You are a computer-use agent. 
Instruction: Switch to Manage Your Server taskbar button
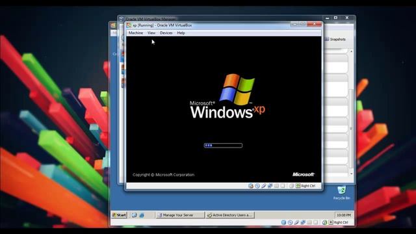180,215
